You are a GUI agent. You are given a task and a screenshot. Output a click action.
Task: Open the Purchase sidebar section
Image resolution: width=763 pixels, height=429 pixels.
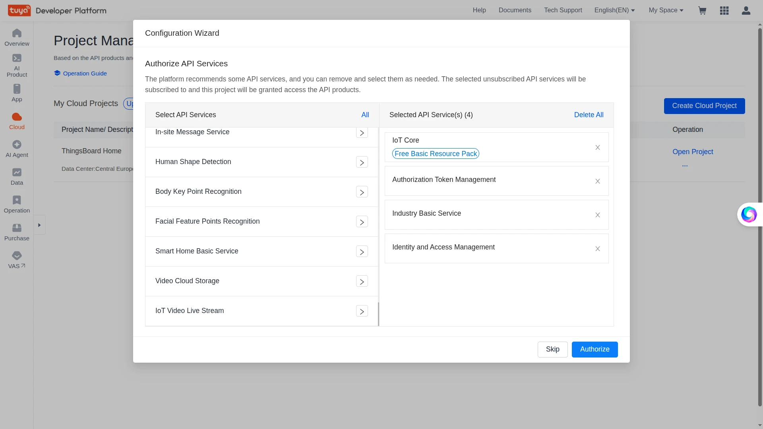pyautogui.click(x=17, y=232)
